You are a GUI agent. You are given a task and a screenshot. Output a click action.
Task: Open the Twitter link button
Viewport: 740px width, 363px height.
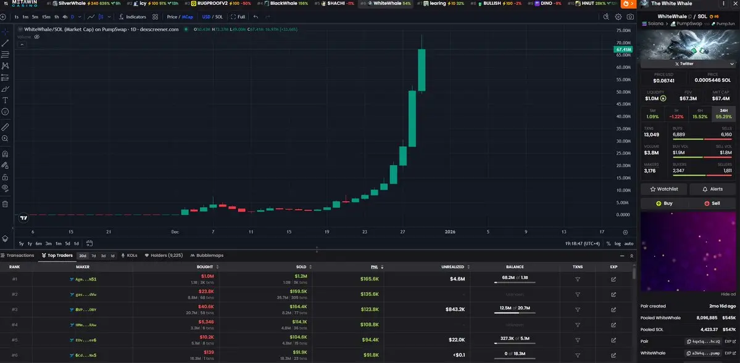pos(684,63)
